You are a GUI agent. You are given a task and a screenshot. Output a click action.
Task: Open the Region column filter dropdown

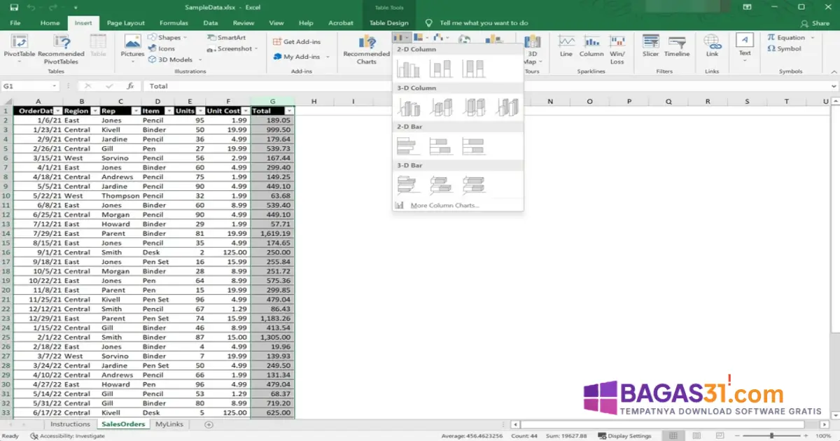tap(94, 111)
